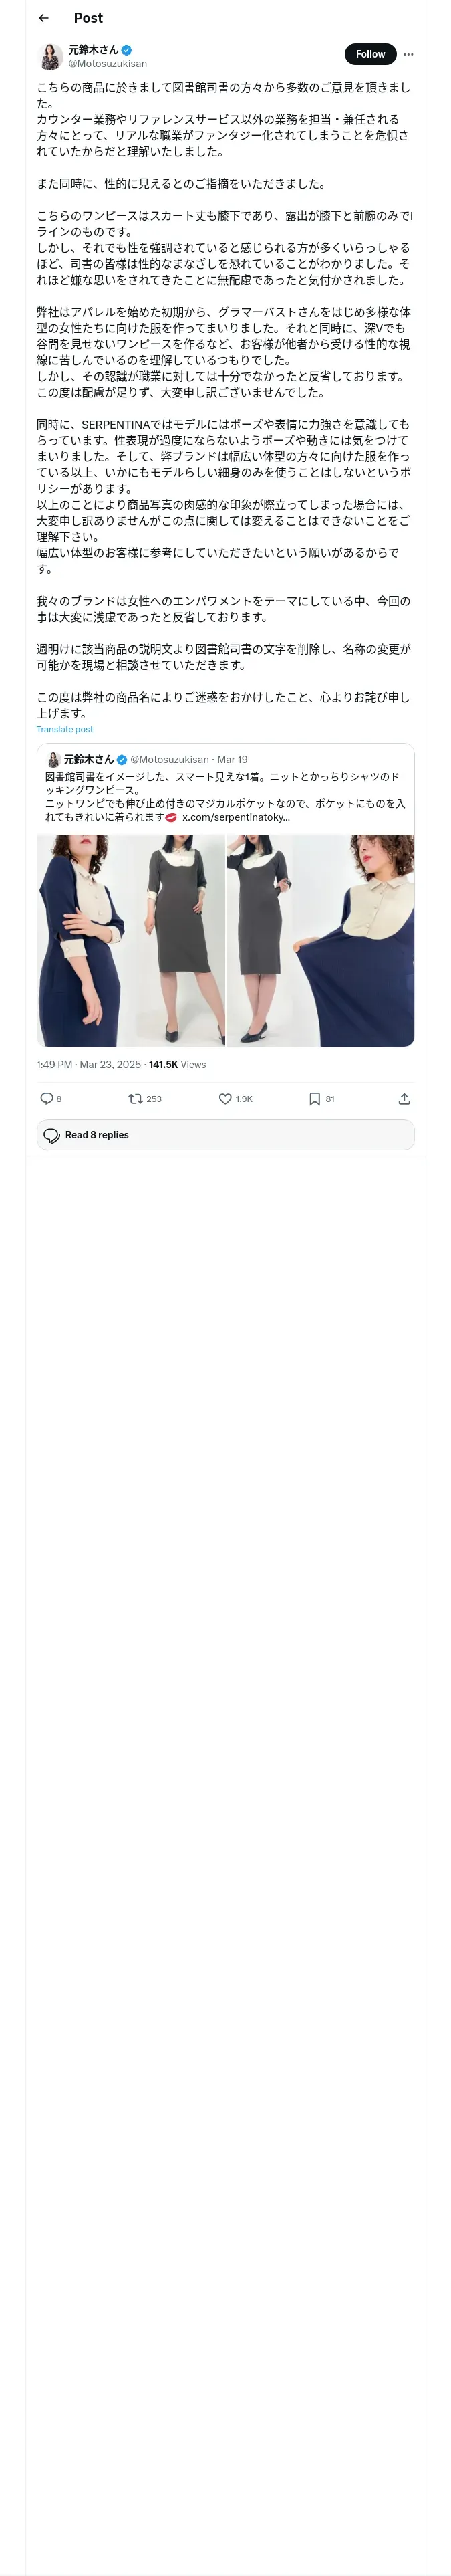
Task: Click the back arrow beside Post
Action: coord(43,18)
